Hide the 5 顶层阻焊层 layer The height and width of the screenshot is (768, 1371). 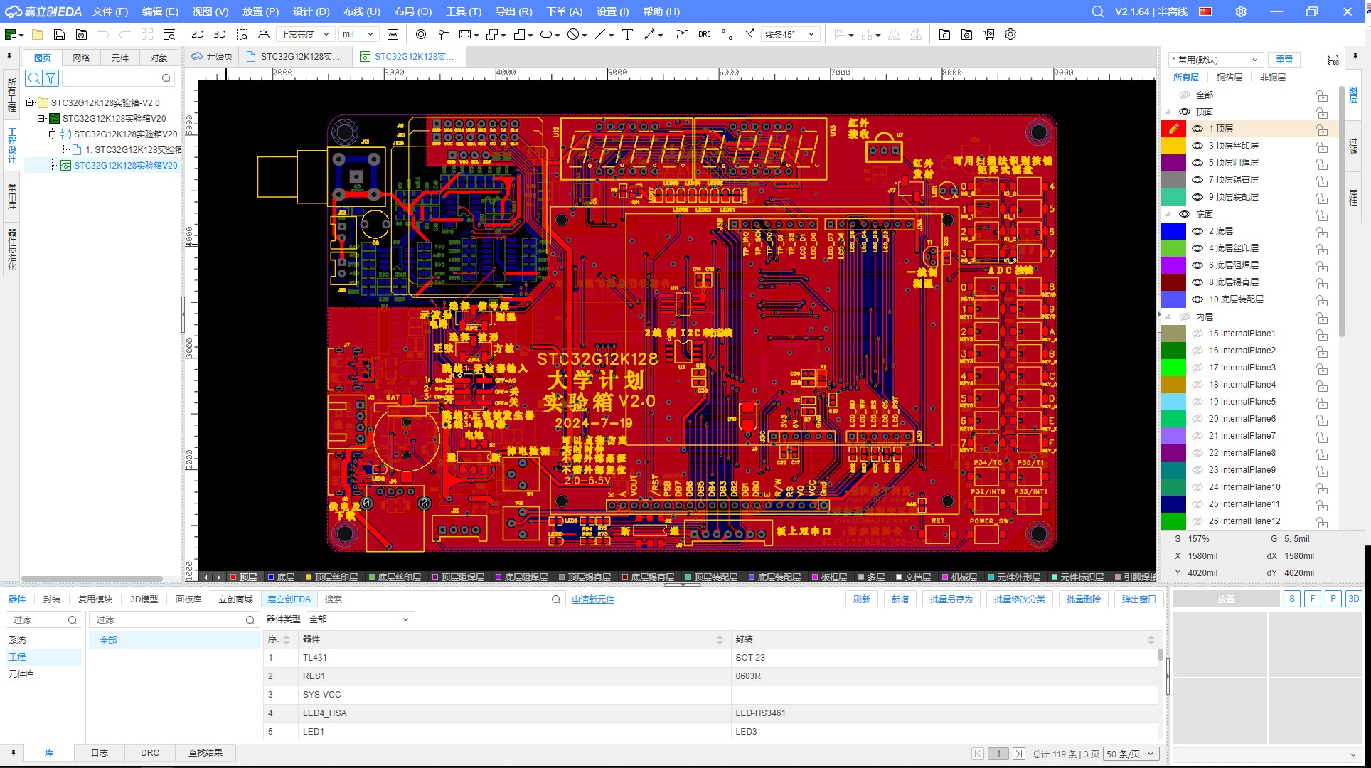coord(1197,163)
